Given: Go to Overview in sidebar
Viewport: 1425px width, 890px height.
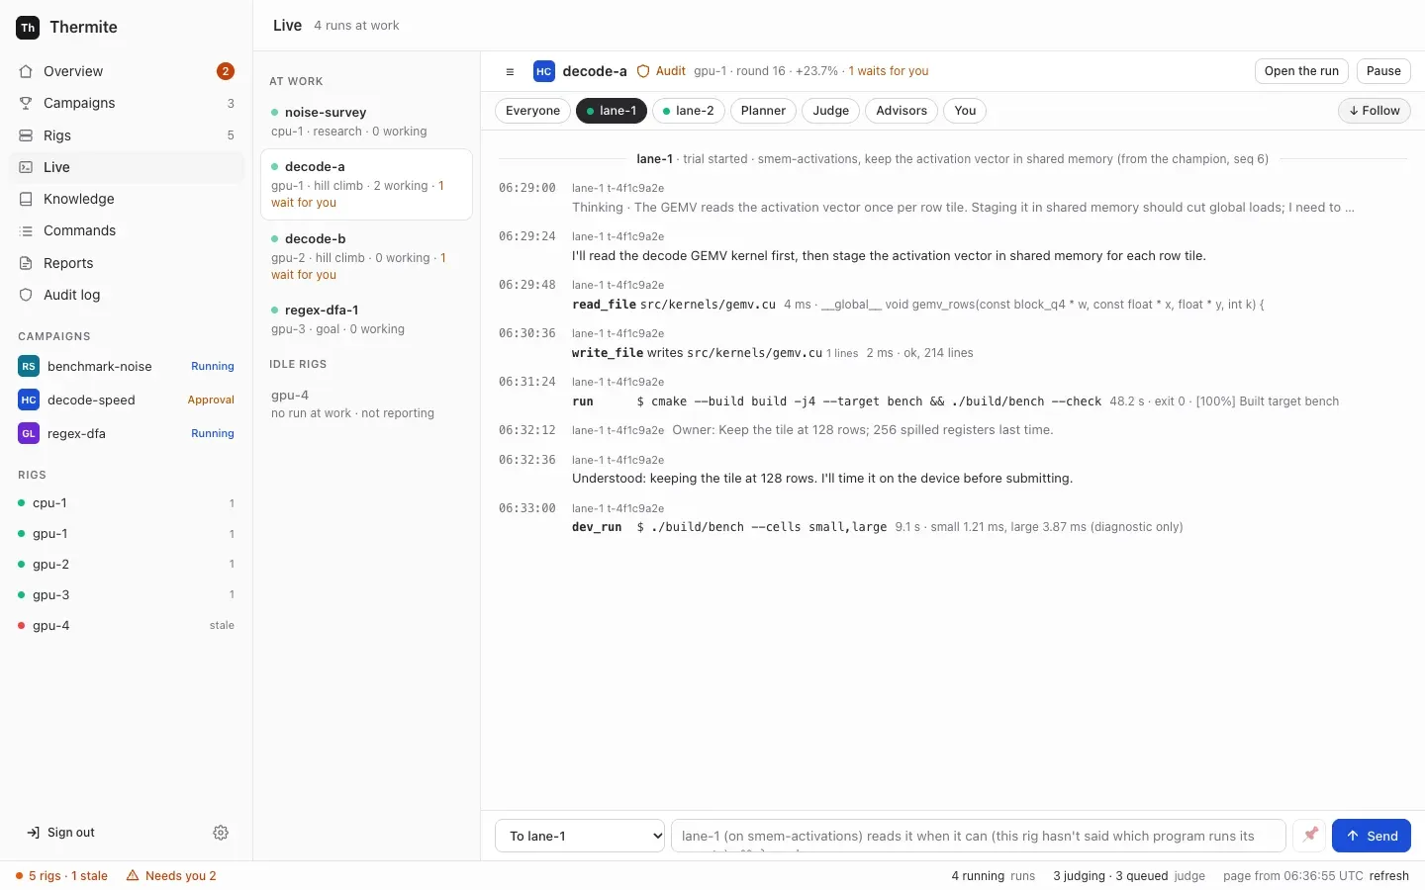Looking at the screenshot, I should point(127,71).
